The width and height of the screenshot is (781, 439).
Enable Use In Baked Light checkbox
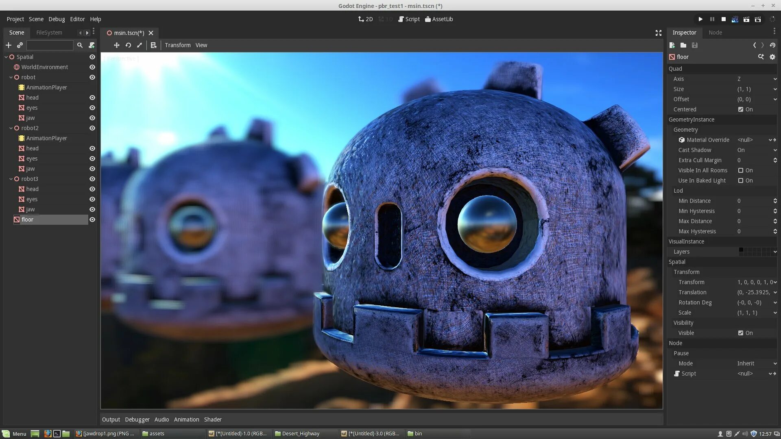point(740,180)
